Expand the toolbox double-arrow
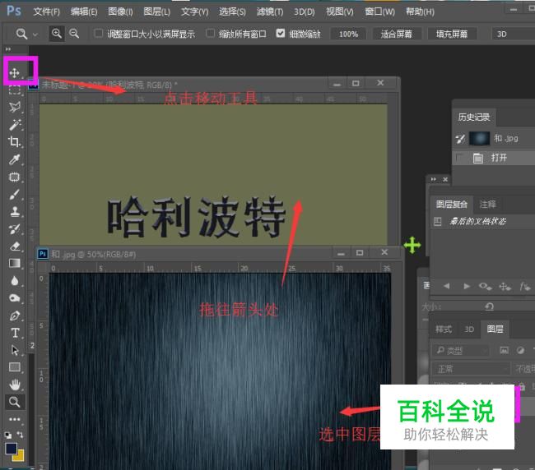Viewport: 535px width, 470px height. tap(8, 49)
